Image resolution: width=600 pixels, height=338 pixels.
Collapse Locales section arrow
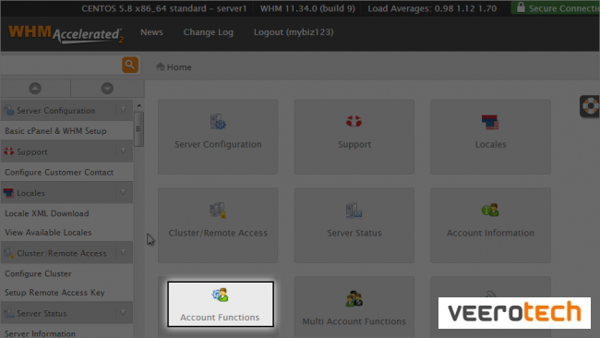pyautogui.click(x=123, y=192)
